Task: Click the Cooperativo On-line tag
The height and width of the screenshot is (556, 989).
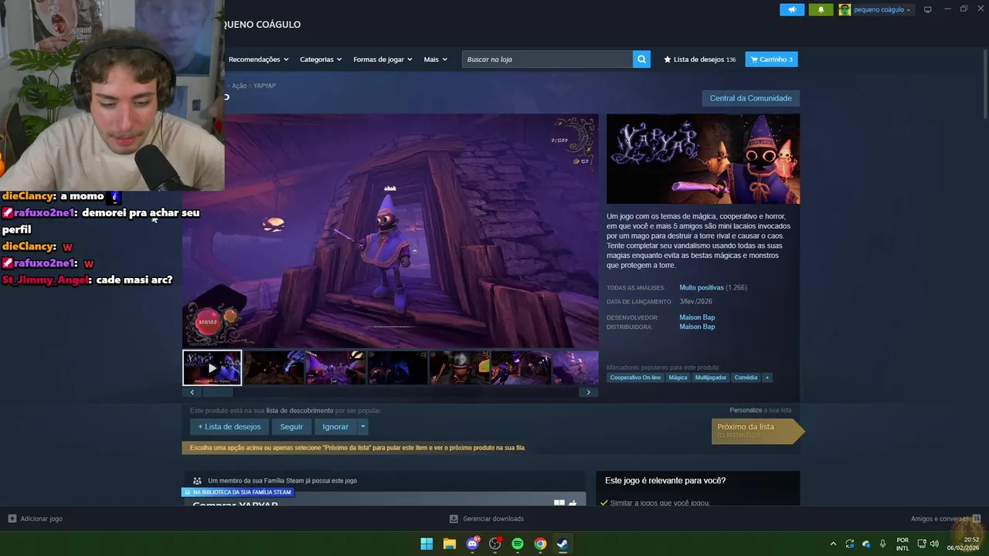Action: [x=635, y=378]
